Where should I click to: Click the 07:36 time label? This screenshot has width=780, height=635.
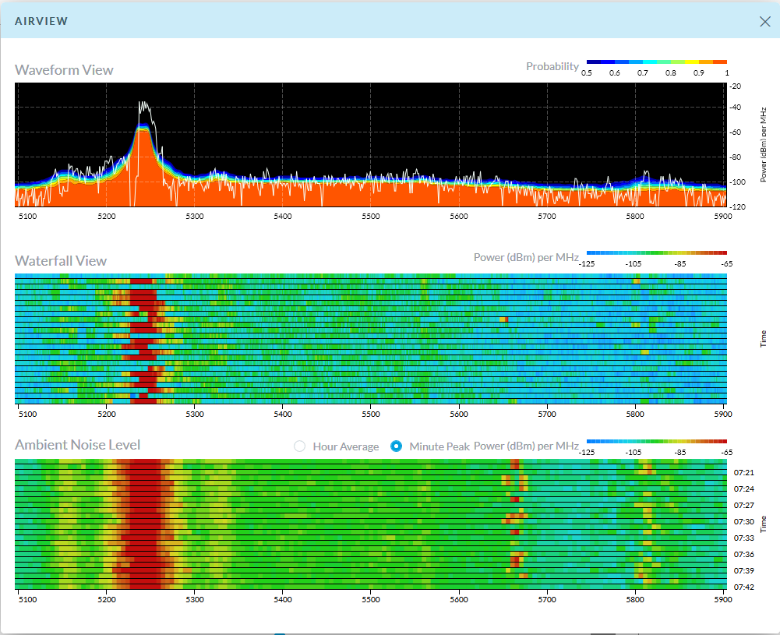(x=743, y=555)
